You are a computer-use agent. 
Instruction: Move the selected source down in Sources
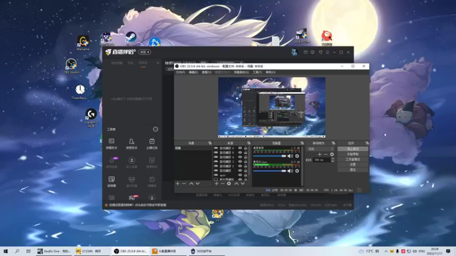tap(243, 183)
